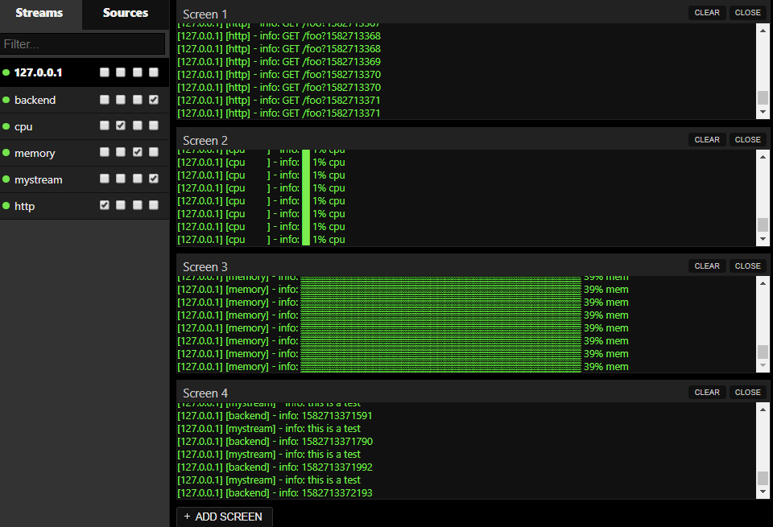Click the plus icon on ADD SCREEN
The width and height of the screenshot is (773, 527).
pos(186,517)
